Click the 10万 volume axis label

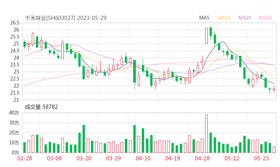click(x=14, y=143)
